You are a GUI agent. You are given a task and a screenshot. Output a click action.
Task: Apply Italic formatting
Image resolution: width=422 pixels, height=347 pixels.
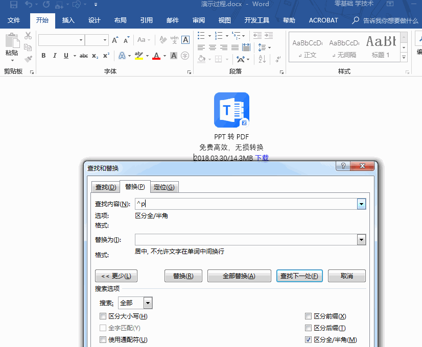(x=55, y=56)
